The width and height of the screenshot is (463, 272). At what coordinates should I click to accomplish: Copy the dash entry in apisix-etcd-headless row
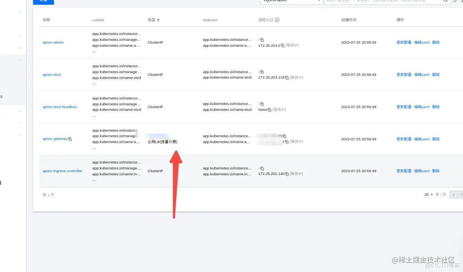262,104
